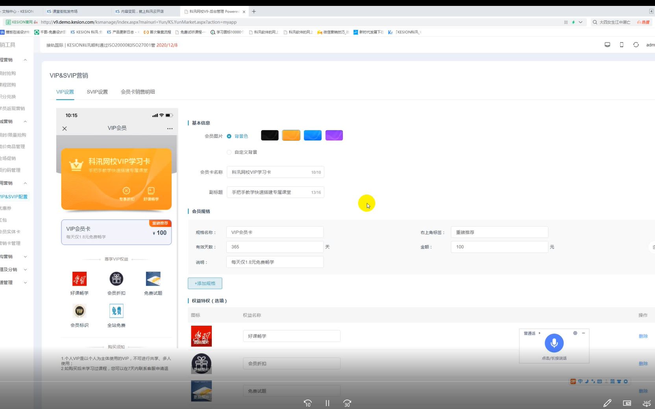Click the crown icon on VIP card

[x=76, y=165]
